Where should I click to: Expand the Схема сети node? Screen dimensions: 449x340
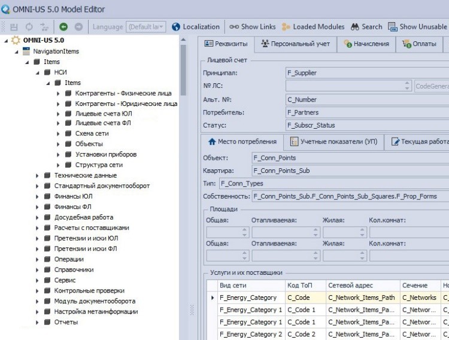(x=58, y=133)
